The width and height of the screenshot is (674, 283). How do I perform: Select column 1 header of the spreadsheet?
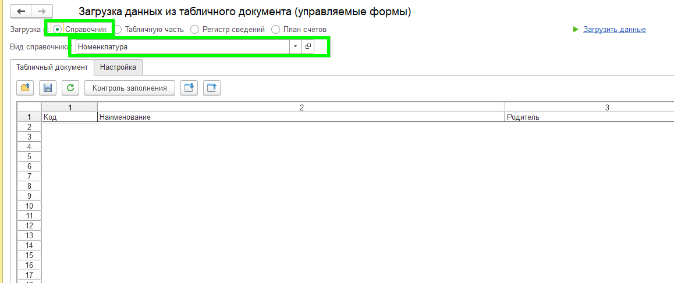pyautogui.click(x=70, y=108)
